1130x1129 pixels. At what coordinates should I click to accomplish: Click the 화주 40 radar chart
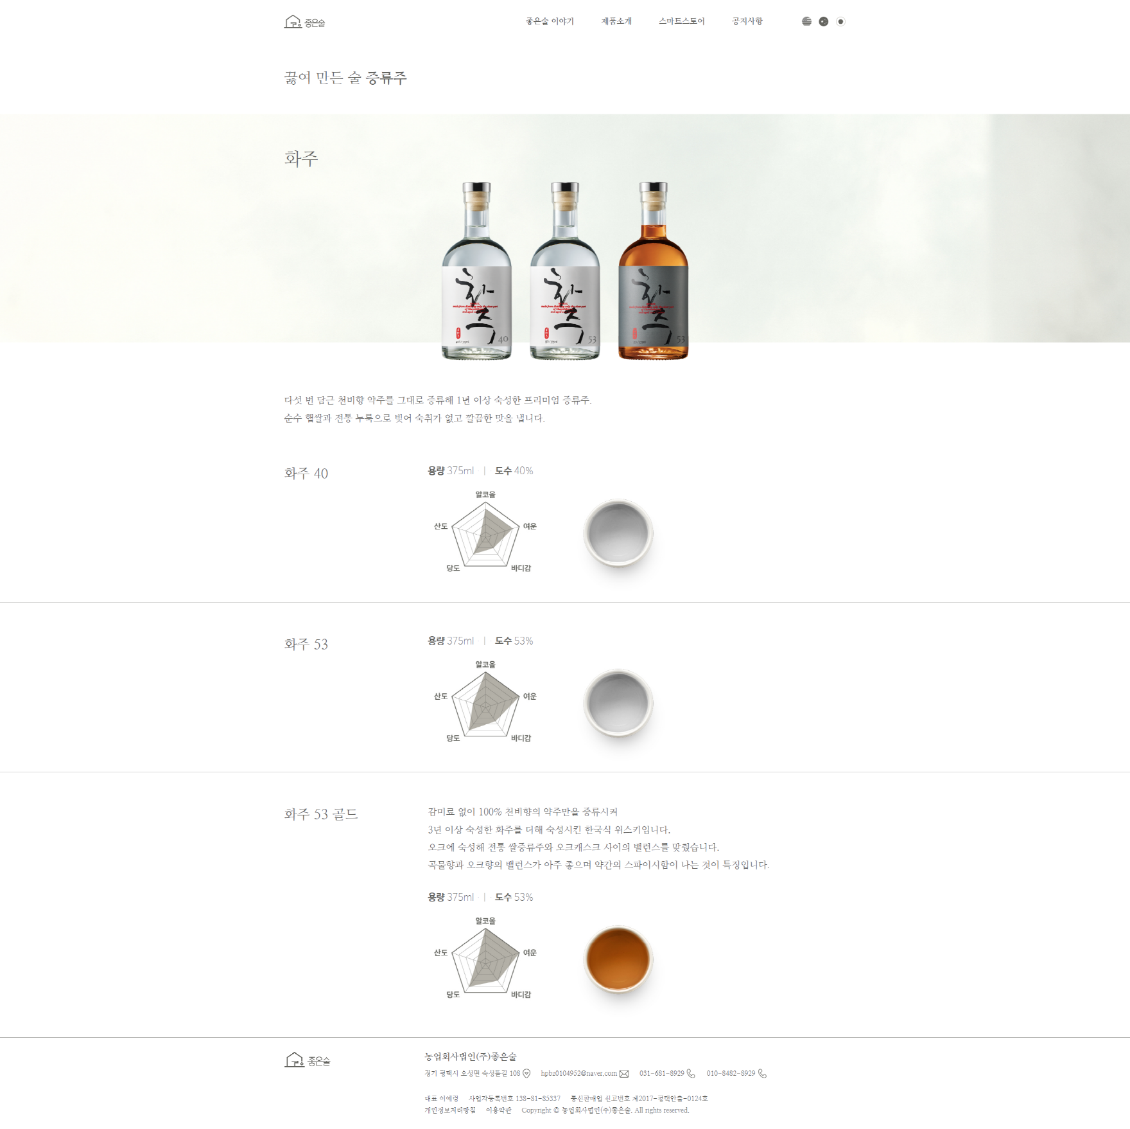(485, 532)
